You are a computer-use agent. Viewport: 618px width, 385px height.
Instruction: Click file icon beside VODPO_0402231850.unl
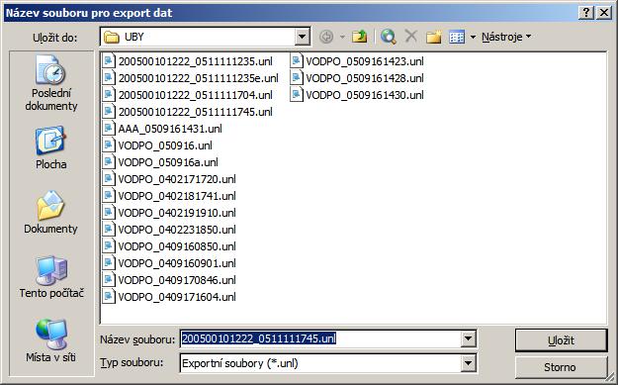tap(109, 230)
